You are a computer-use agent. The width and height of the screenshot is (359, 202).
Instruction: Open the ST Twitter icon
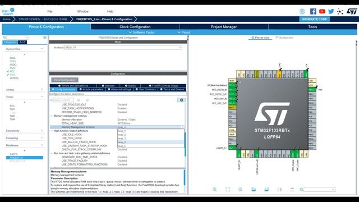331,11
